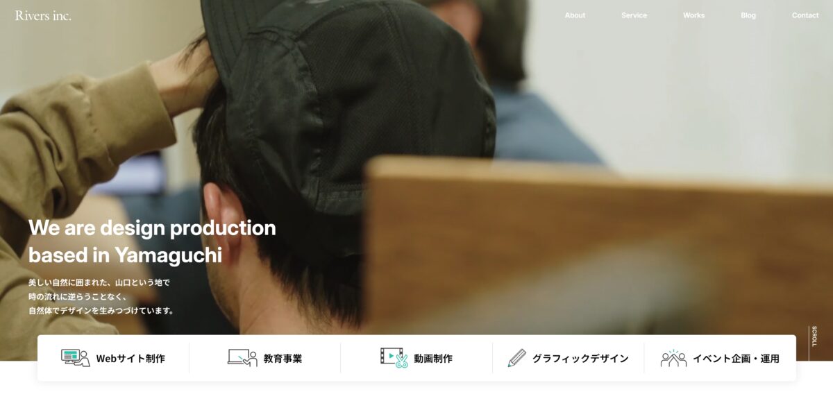Select the Webサイト制作 service label
Viewport: 833px width, 401px height.
click(x=131, y=359)
